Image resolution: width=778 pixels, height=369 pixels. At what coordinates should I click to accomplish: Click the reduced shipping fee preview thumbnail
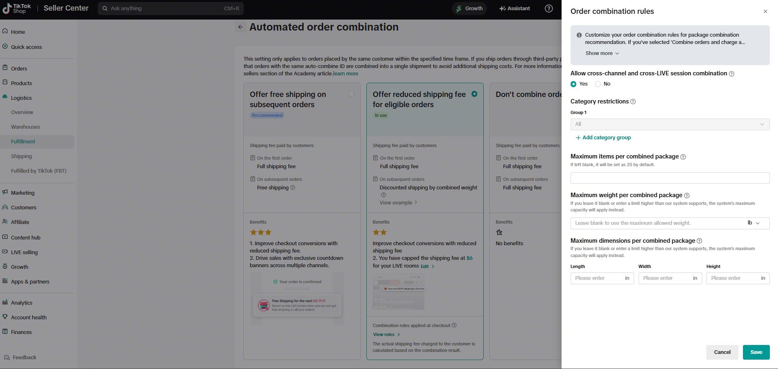tap(399, 292)
